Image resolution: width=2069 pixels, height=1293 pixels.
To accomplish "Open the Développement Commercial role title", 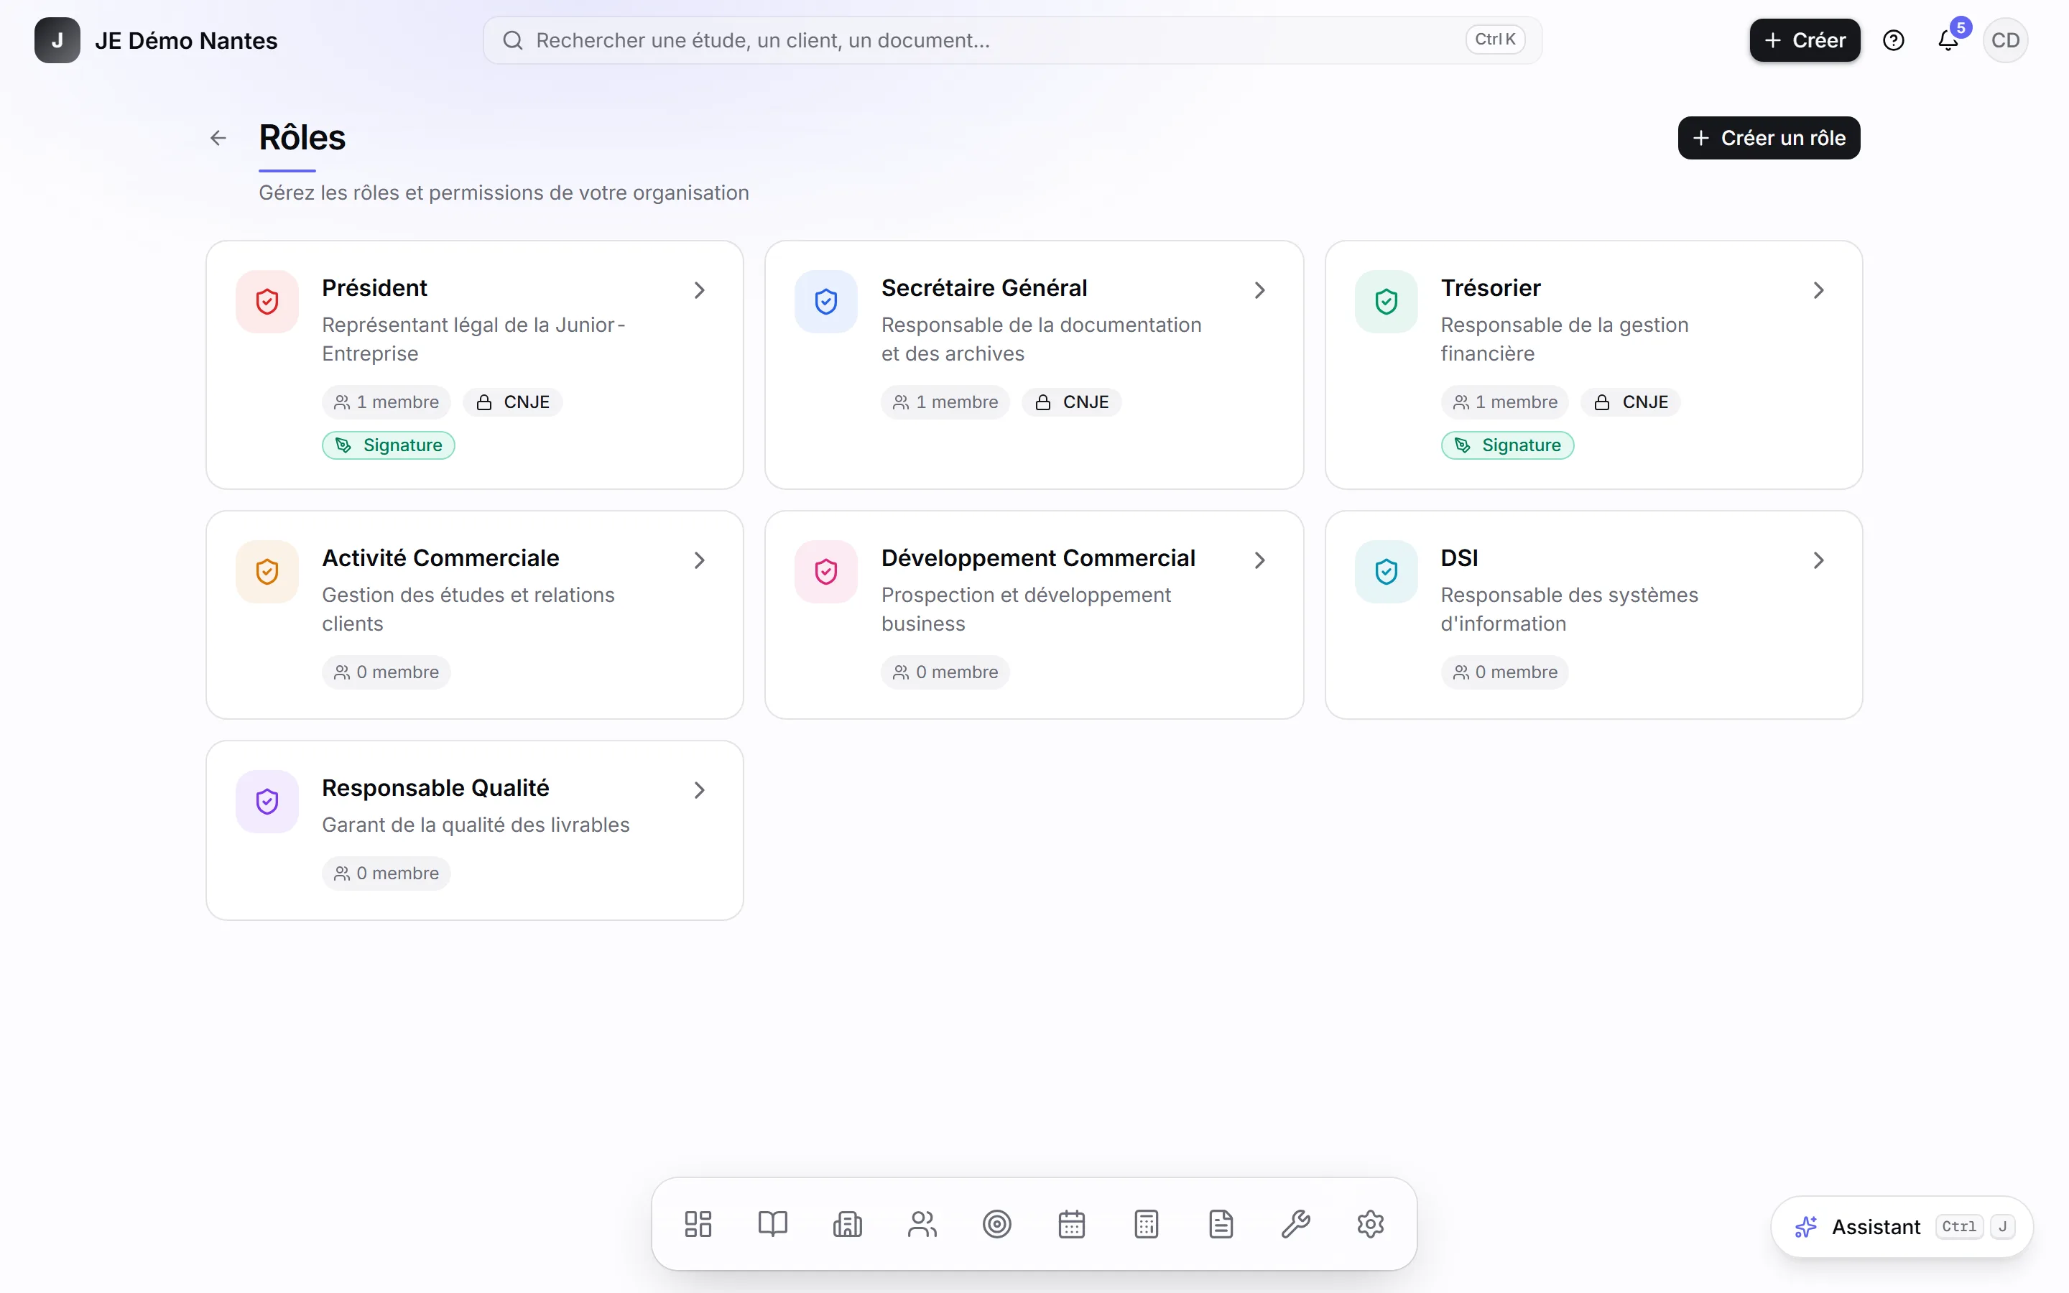I will click(x=1038, y=558).
